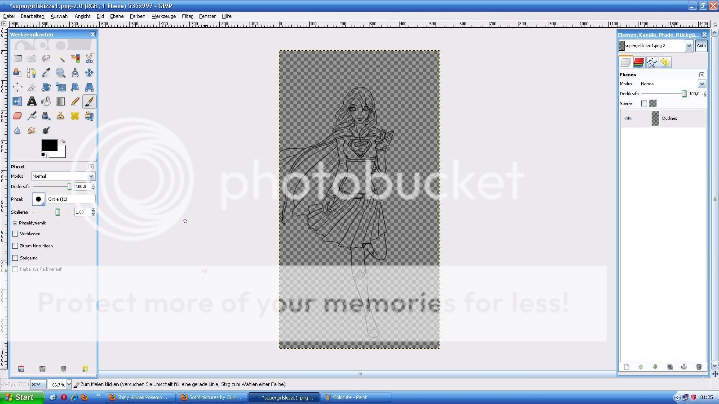Select the Blend gradient tool
Image resolution: width=719 pixels, height=404 pixels.
click(x=60, y=101)
